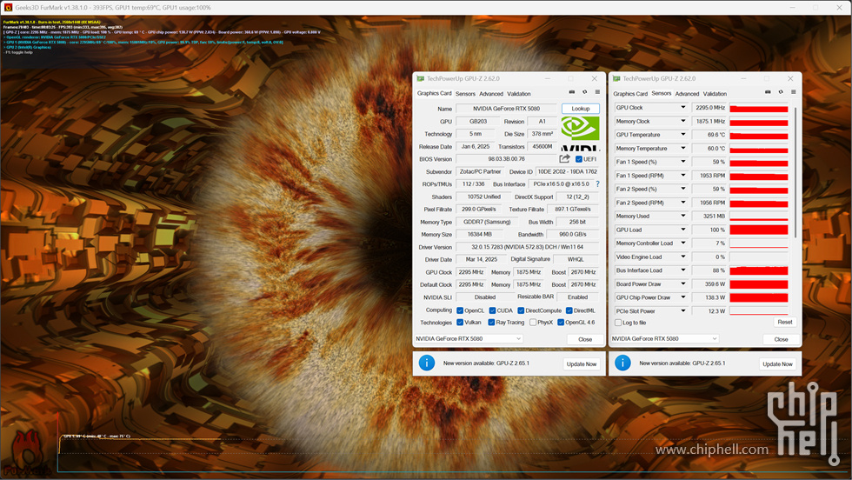Click info icon in right update banner
This screenshot has width=852, height=480.
click(x=622, y=363)
